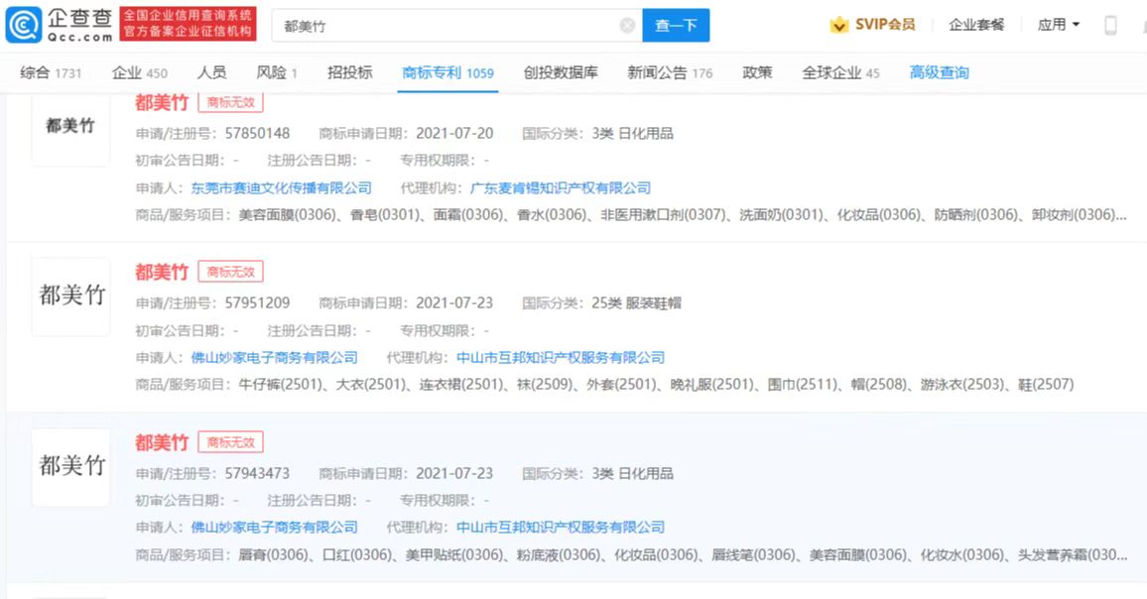Open 都美竹 title of the 57943473 entry
This screenshot has height=599, width=1147.
[x=162, y=442]
